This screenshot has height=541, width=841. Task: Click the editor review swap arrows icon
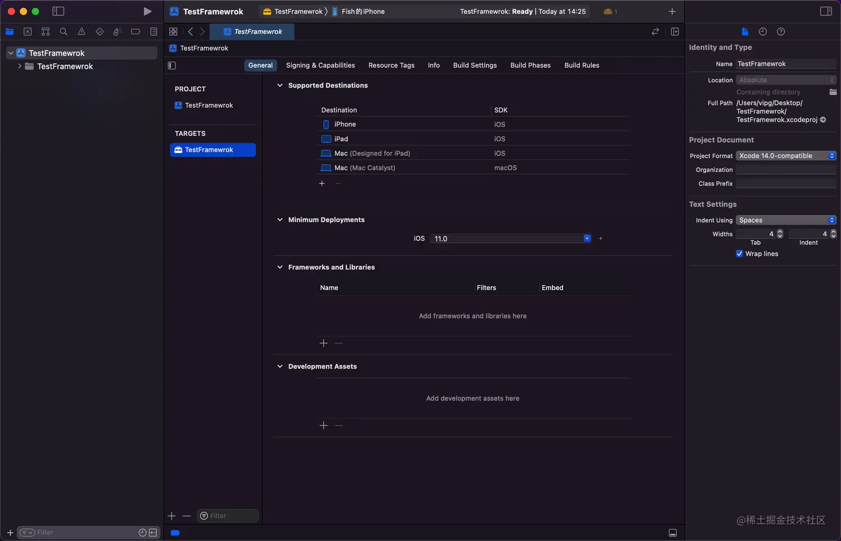tap(655, 32)
